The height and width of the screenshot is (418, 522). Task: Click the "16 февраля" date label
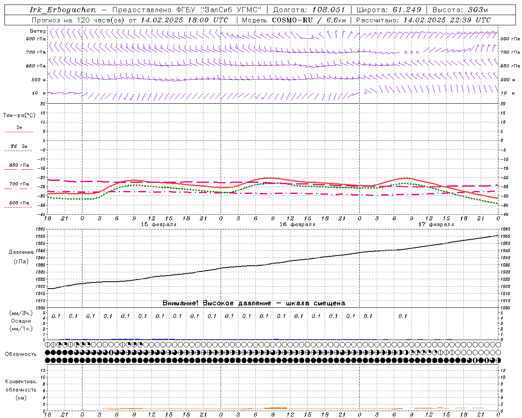tap(297, 225)
